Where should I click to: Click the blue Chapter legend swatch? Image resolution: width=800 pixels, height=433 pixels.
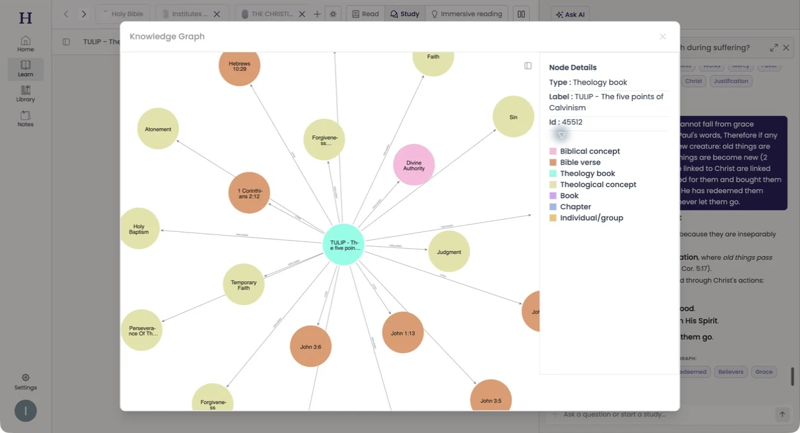(553, 207)
